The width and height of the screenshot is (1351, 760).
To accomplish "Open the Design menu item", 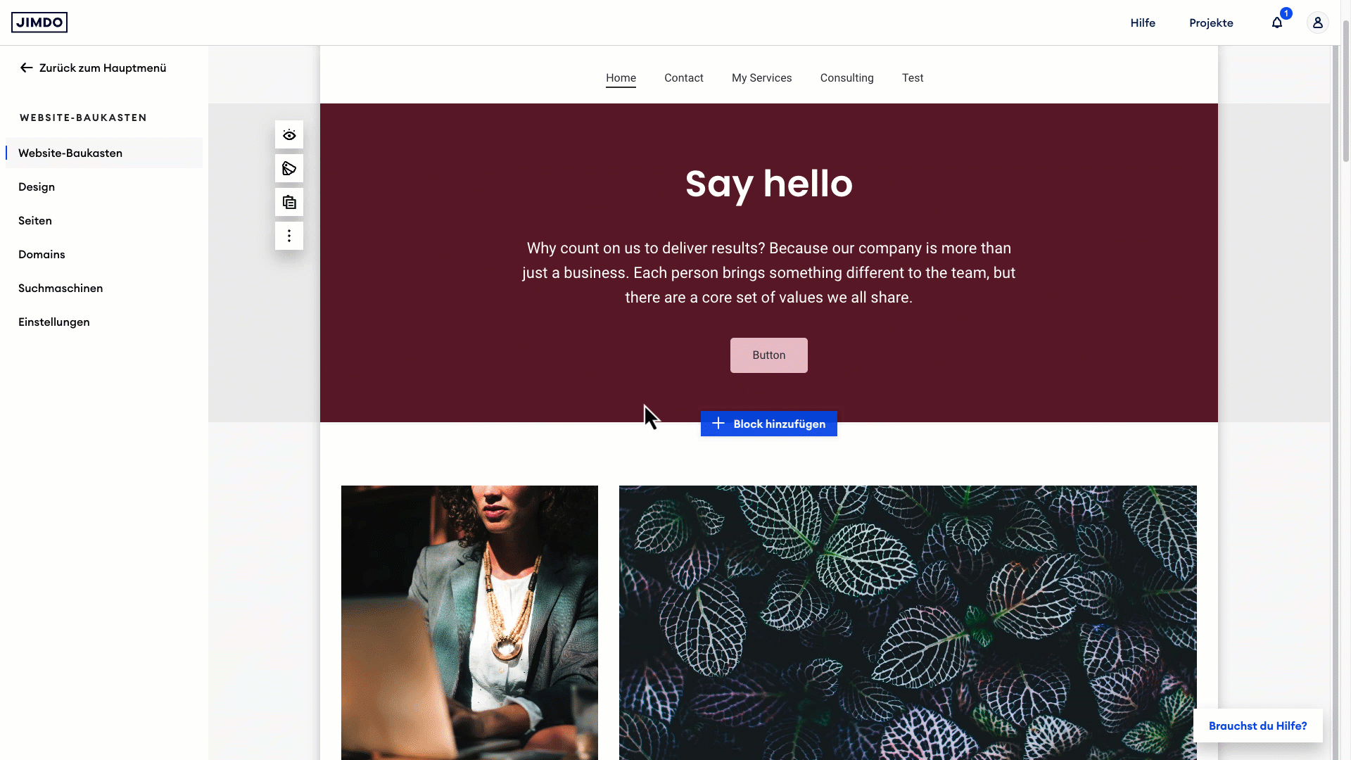I will click(37, 186).
